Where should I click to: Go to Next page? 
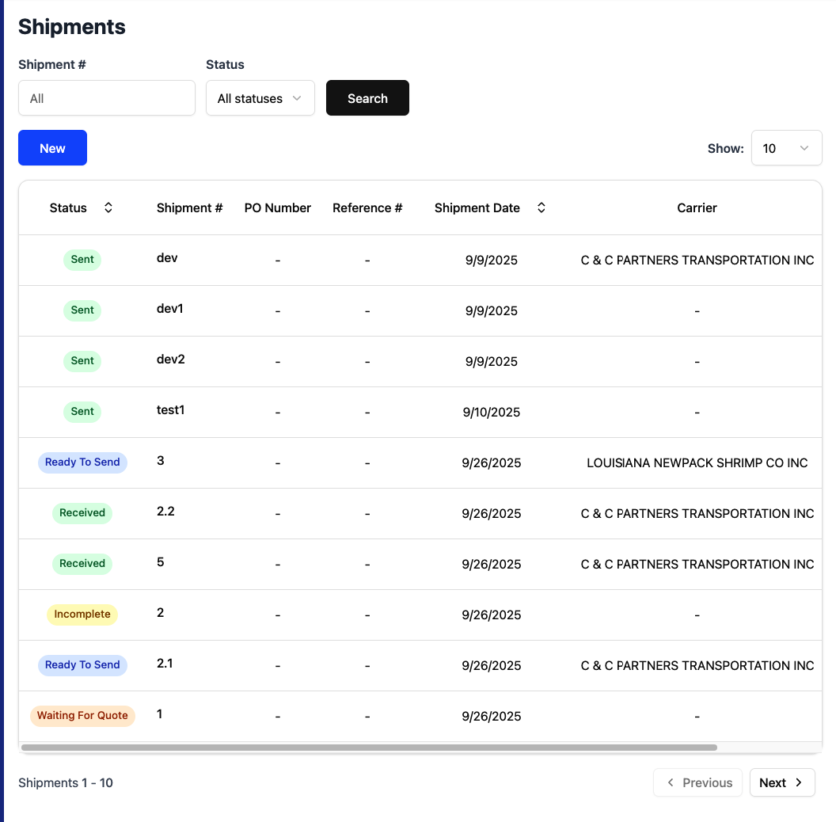781,782
